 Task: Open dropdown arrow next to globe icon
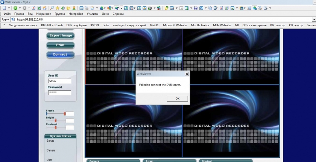122,8
